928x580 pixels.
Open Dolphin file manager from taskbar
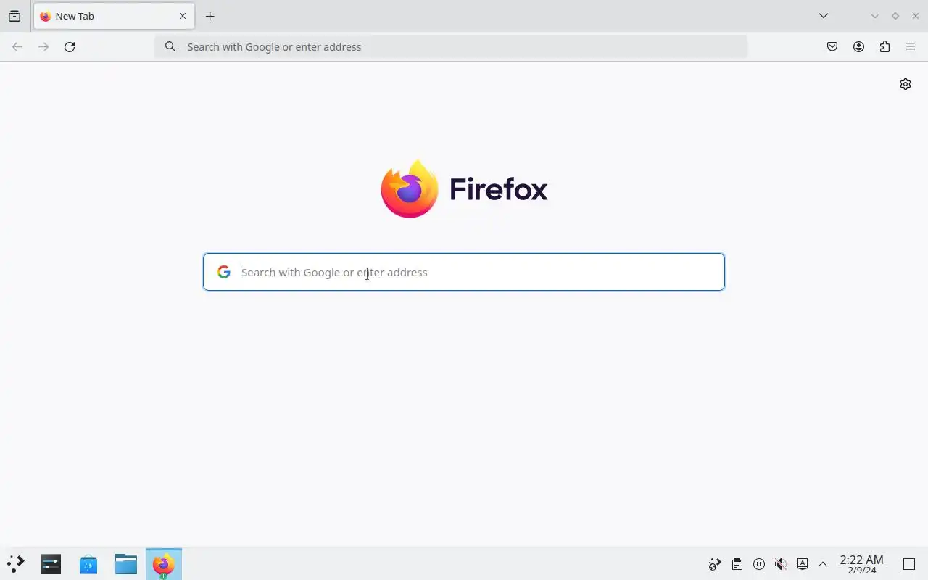pos(126,564)
